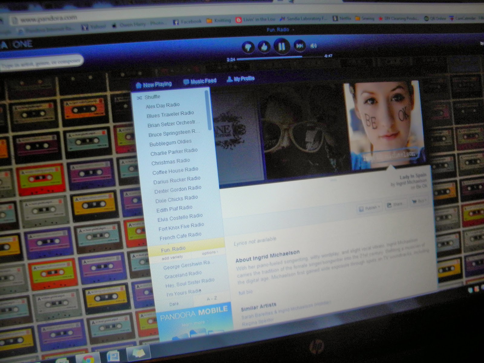The height and width of the screenshot is (363, 484).
Task: Select Blues Traveler Radio station
Action: [x=170, y=114]
